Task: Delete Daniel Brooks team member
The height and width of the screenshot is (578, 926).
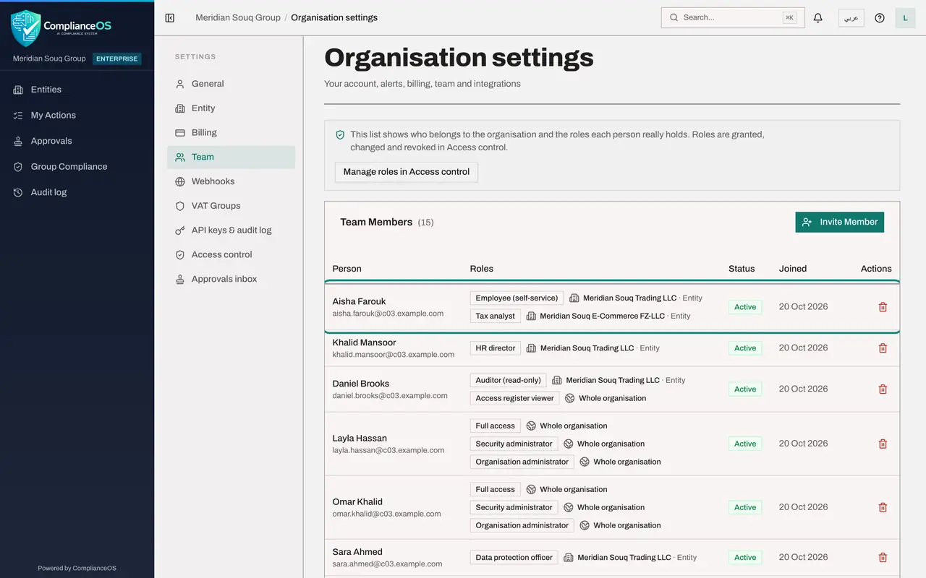Action: tap(883, 389)
